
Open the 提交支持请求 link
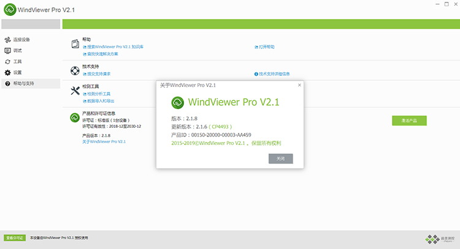(96, 74)
